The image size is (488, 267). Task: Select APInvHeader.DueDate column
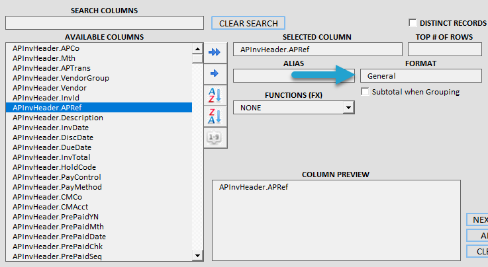[x=99, y=147]
